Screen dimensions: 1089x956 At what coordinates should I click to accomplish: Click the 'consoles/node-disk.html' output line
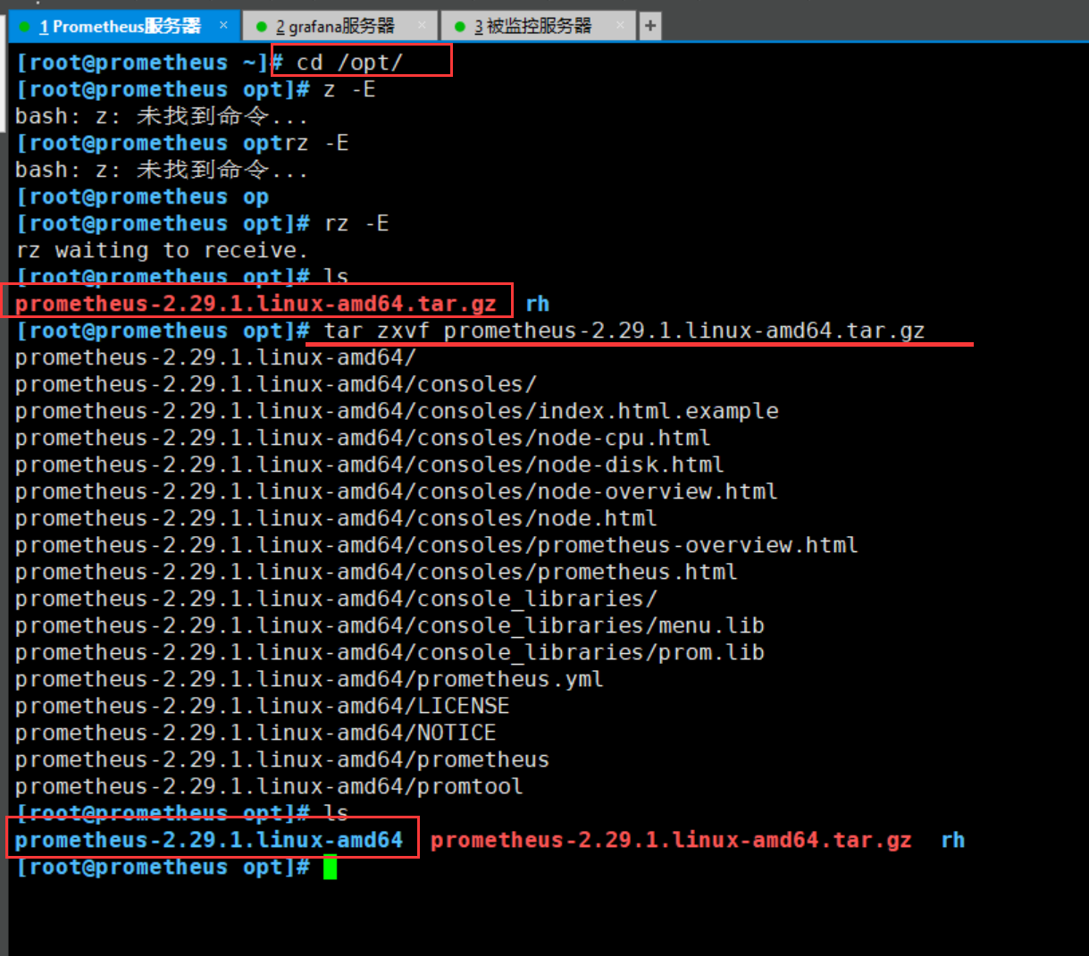pyautogui.click(x=370, y=465)
